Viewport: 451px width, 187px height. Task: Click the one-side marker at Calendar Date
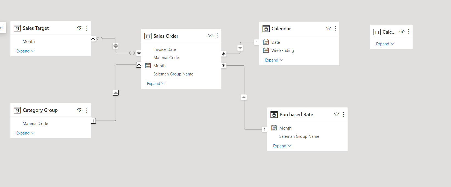(257, 42)
